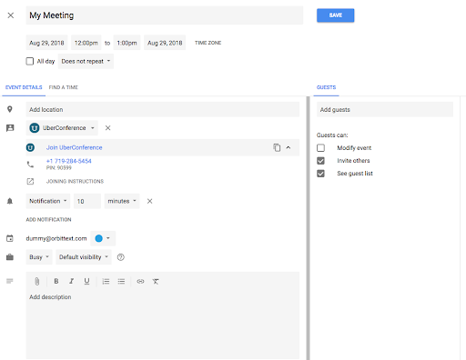The height and width of the screenshot is (360, 466).
Task: Click the UberConference logo beside the join link
Action: click(x=30, y=147)
